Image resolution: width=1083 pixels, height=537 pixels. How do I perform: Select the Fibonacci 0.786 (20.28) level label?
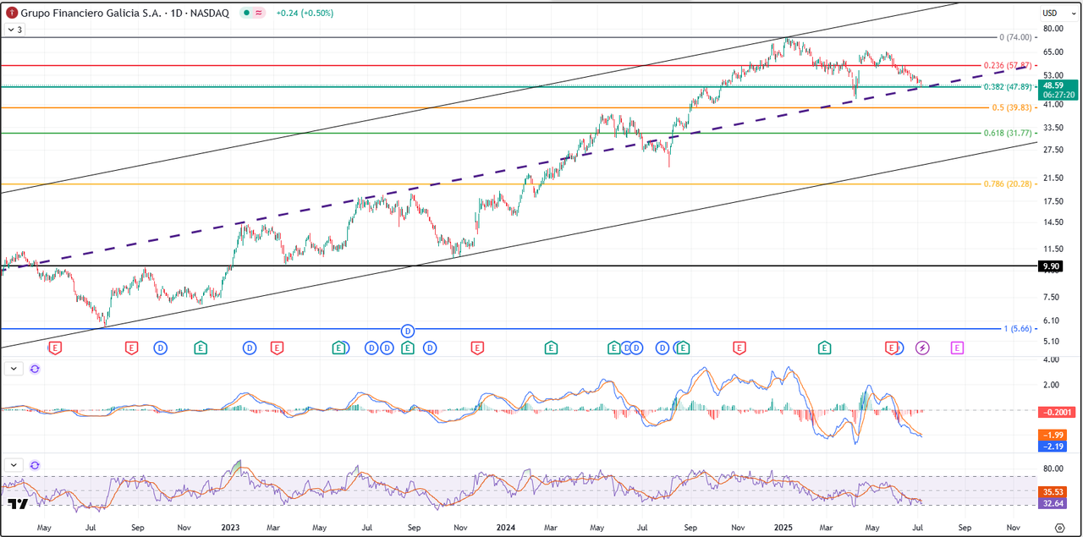click(x=1007, y=184)
